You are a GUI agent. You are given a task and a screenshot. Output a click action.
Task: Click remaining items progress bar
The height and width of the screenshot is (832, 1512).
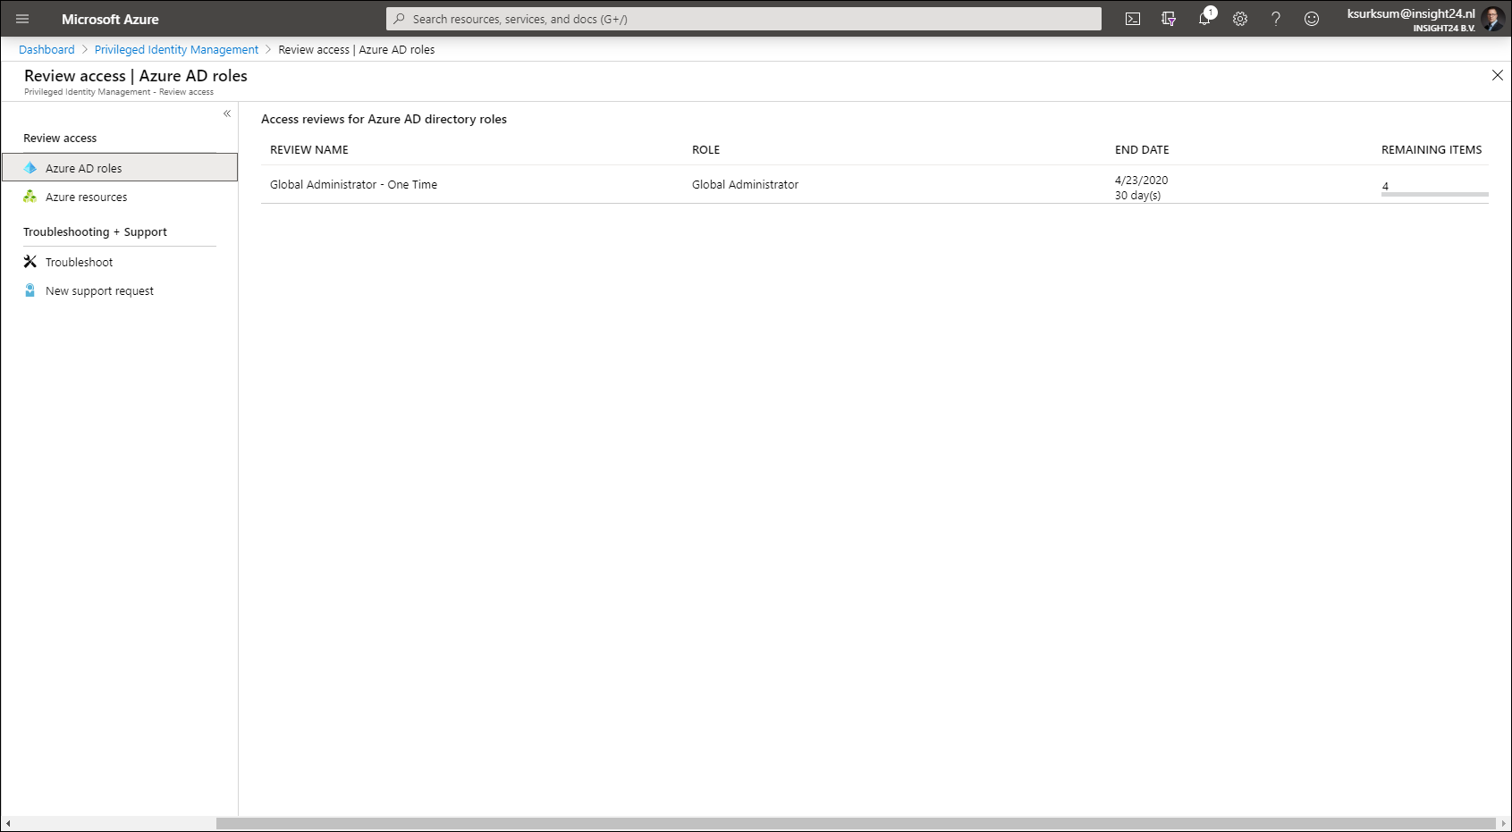[1434, 194]
